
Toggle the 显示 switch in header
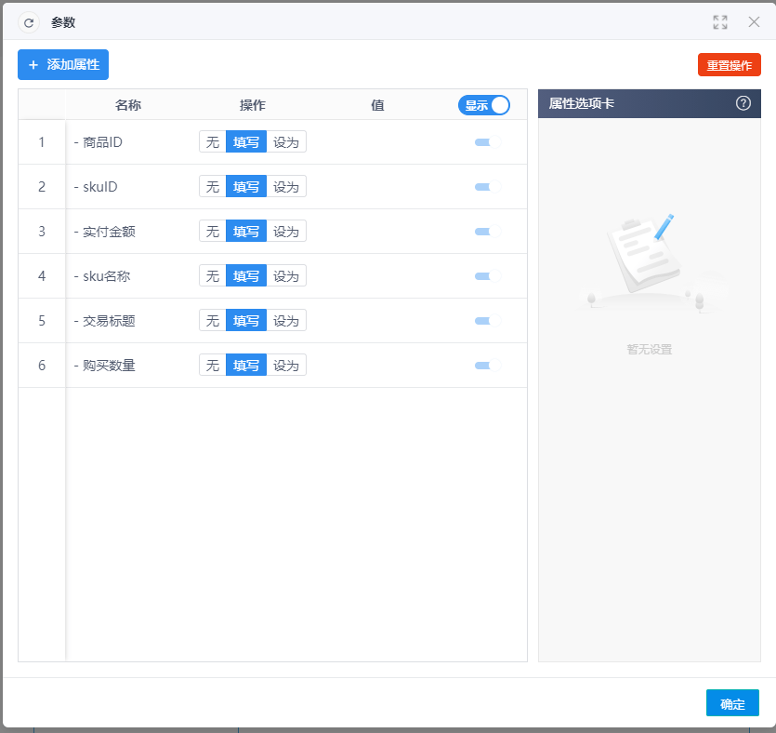484,105
